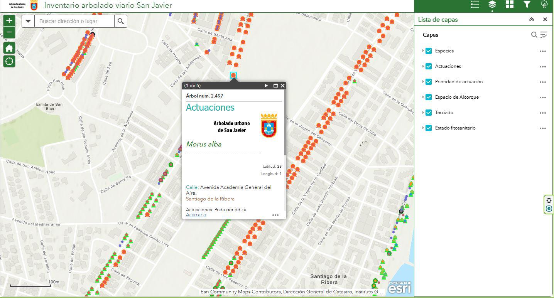
Task: Expand the Actuaciones layer arrow
Action: click(x=423, y=66)
